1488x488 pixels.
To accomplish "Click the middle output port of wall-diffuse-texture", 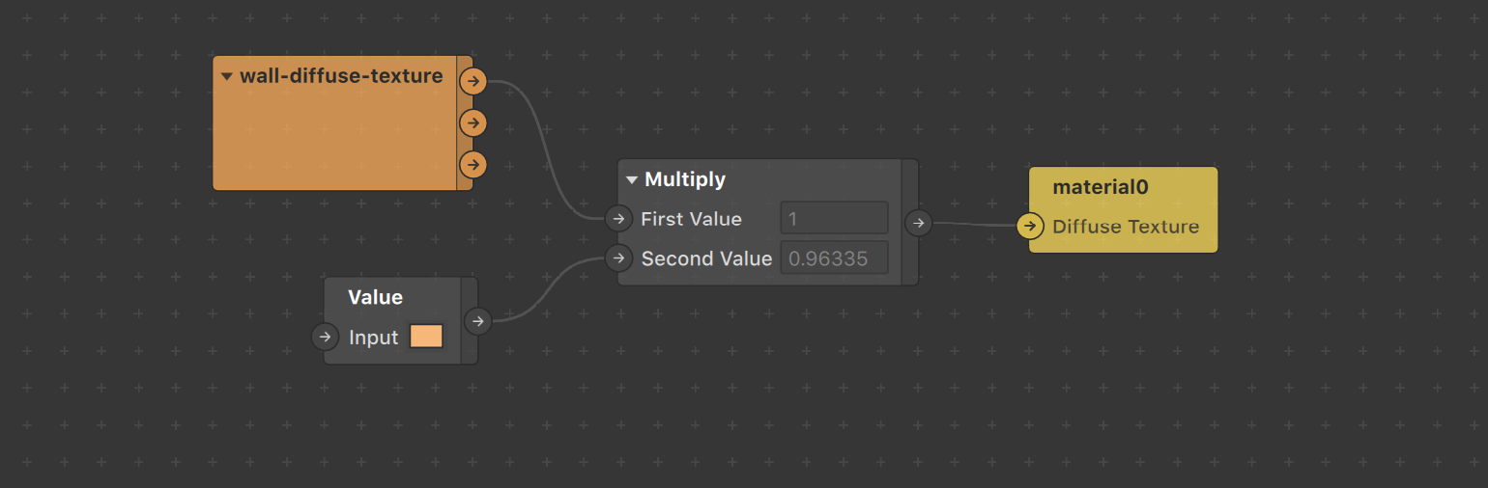I will [x=472, y=123].
